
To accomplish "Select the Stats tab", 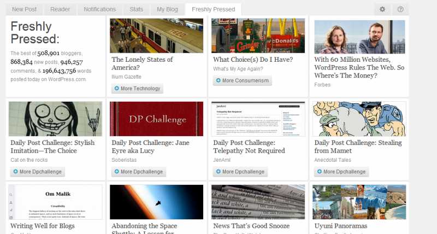I will click(136, 9).
